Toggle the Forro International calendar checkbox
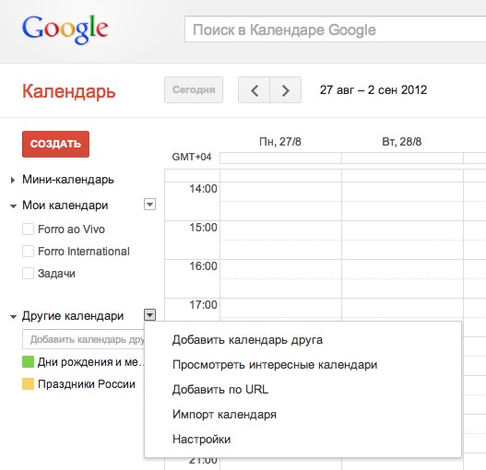The image size is (486, 470). pyautogui.click(x=28, y=252)
